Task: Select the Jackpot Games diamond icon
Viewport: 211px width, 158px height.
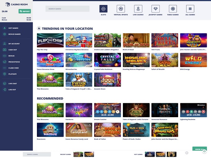Action: pyautogui.click(x=155, y=9)
